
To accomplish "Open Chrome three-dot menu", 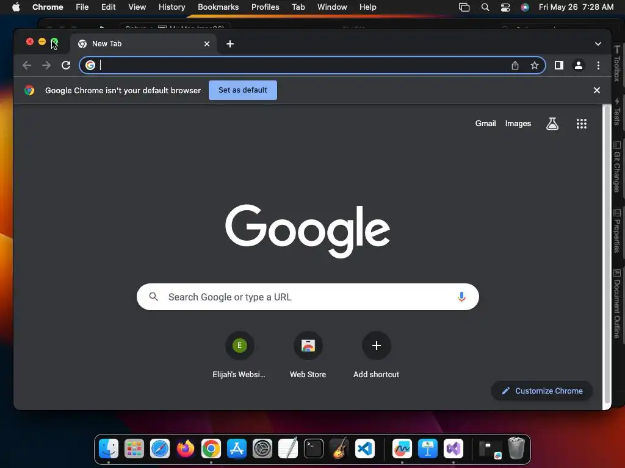I will tap(598, 65).
